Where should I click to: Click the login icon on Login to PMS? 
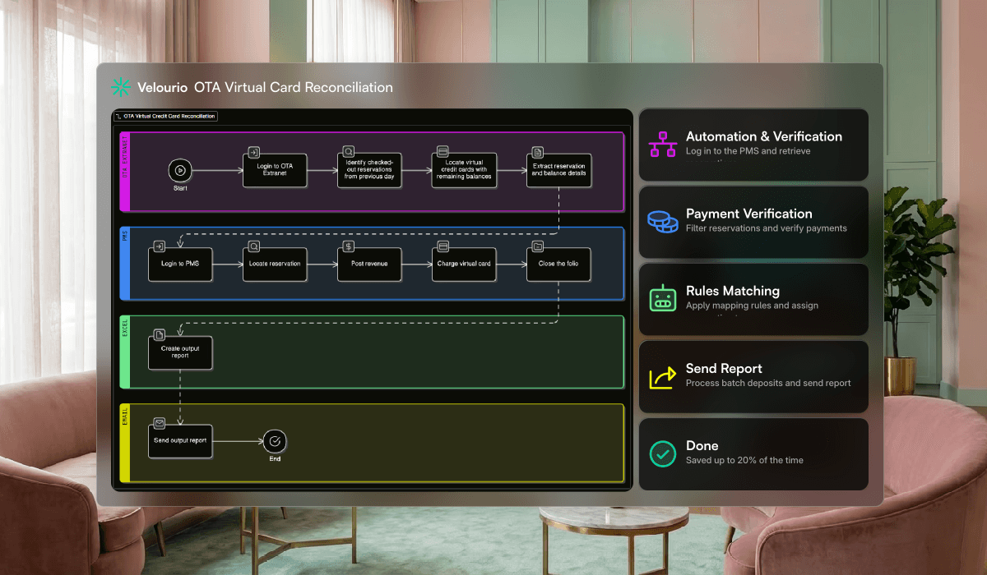click(160, 246)
